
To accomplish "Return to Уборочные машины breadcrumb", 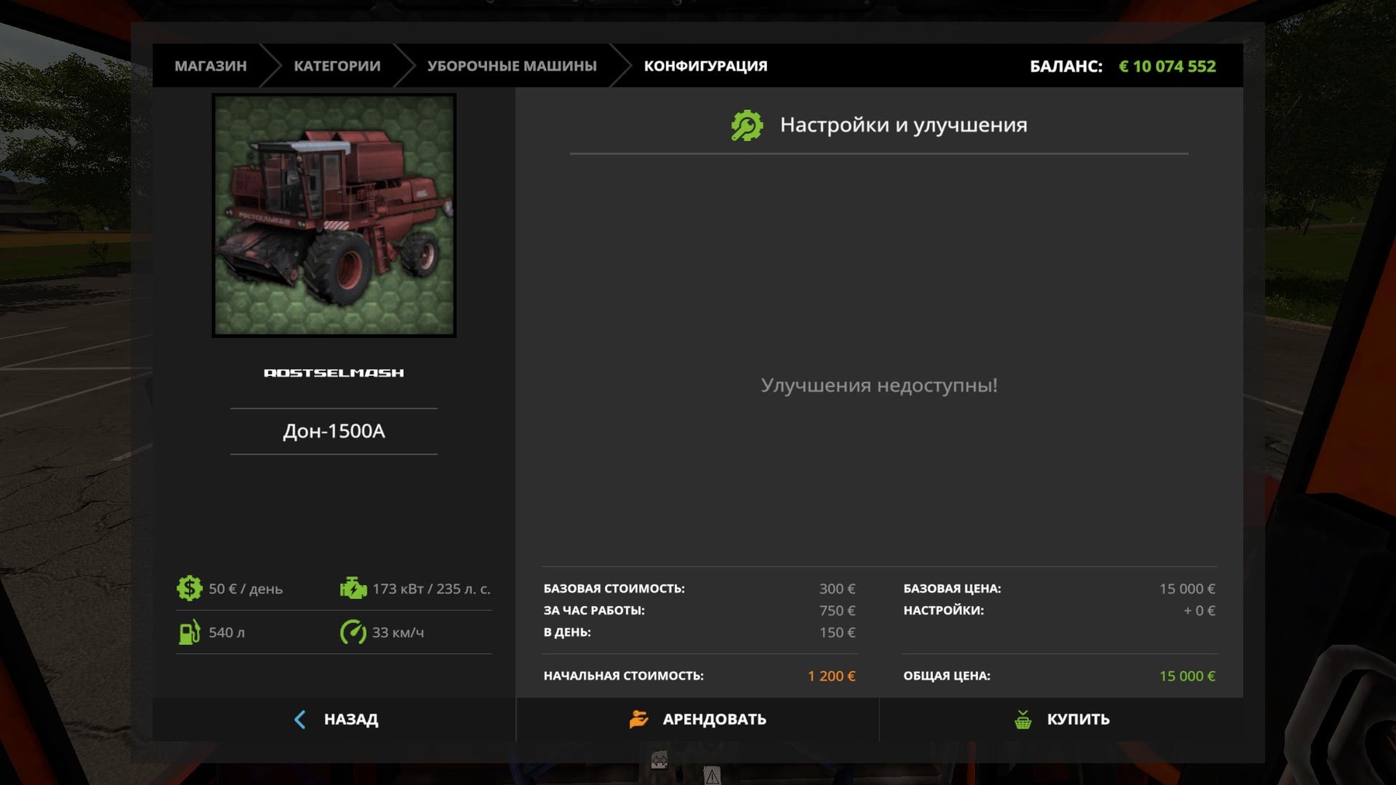I will [512, 66].
